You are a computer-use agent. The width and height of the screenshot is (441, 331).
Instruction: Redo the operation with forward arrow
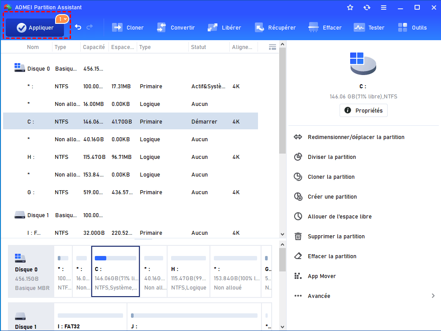point(90,27)
